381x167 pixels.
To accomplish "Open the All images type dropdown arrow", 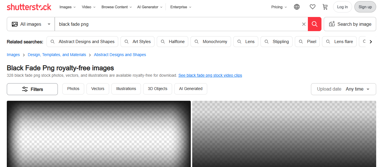I will point(49,24).
